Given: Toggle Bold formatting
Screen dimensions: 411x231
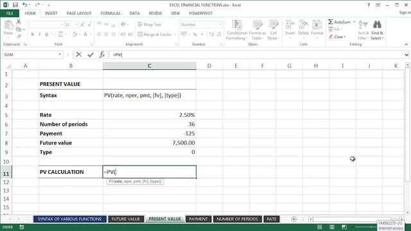Looking at the screenshot, I should [x=32, y=34].
